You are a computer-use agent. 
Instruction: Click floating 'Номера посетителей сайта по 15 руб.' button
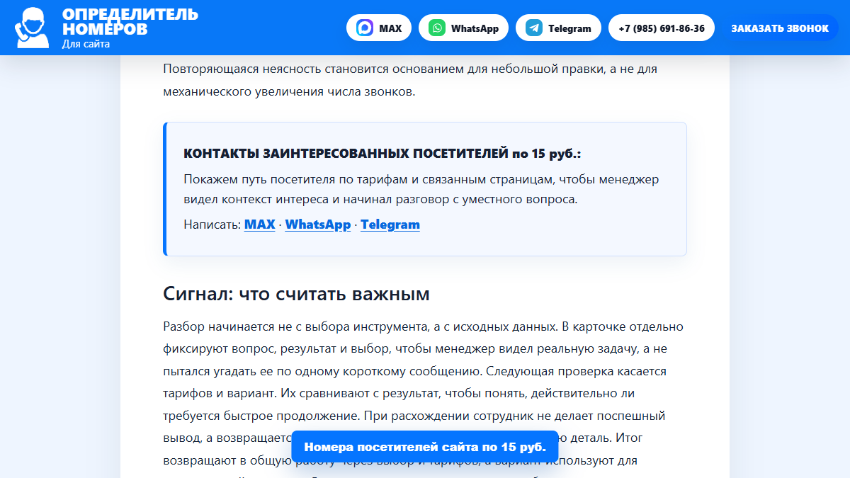point(425,447)
